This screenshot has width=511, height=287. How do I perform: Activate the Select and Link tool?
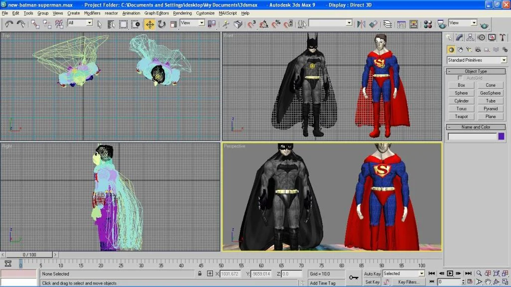click(x=34, y=24)
